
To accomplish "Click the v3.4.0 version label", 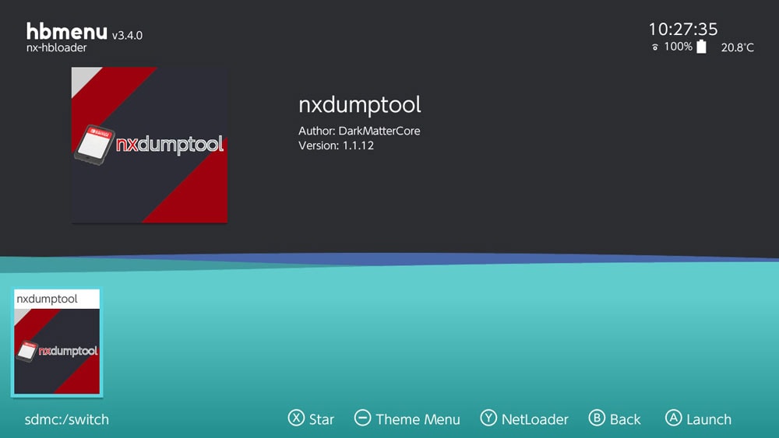I will pos(127,35).
